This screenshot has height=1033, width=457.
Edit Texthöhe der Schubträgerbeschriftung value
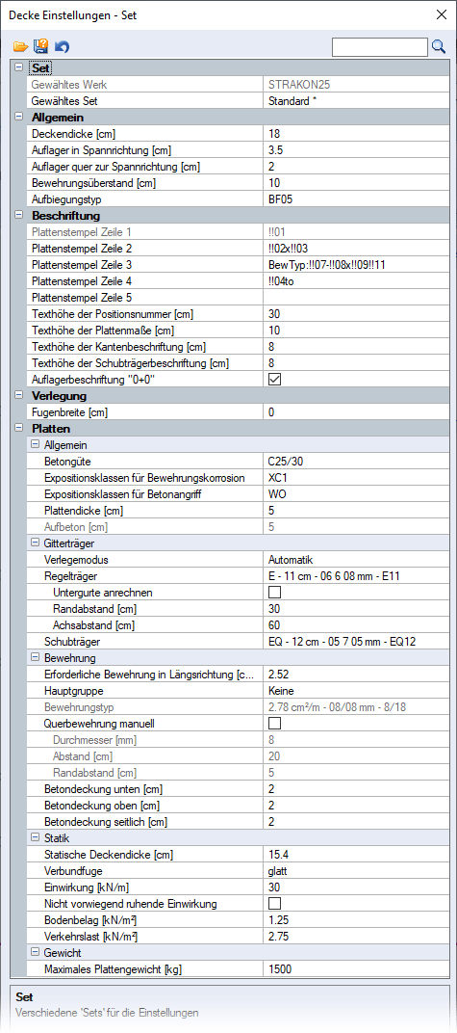click(354, 363)
